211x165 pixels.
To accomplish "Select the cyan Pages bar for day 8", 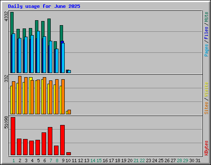I will (57, 61).
